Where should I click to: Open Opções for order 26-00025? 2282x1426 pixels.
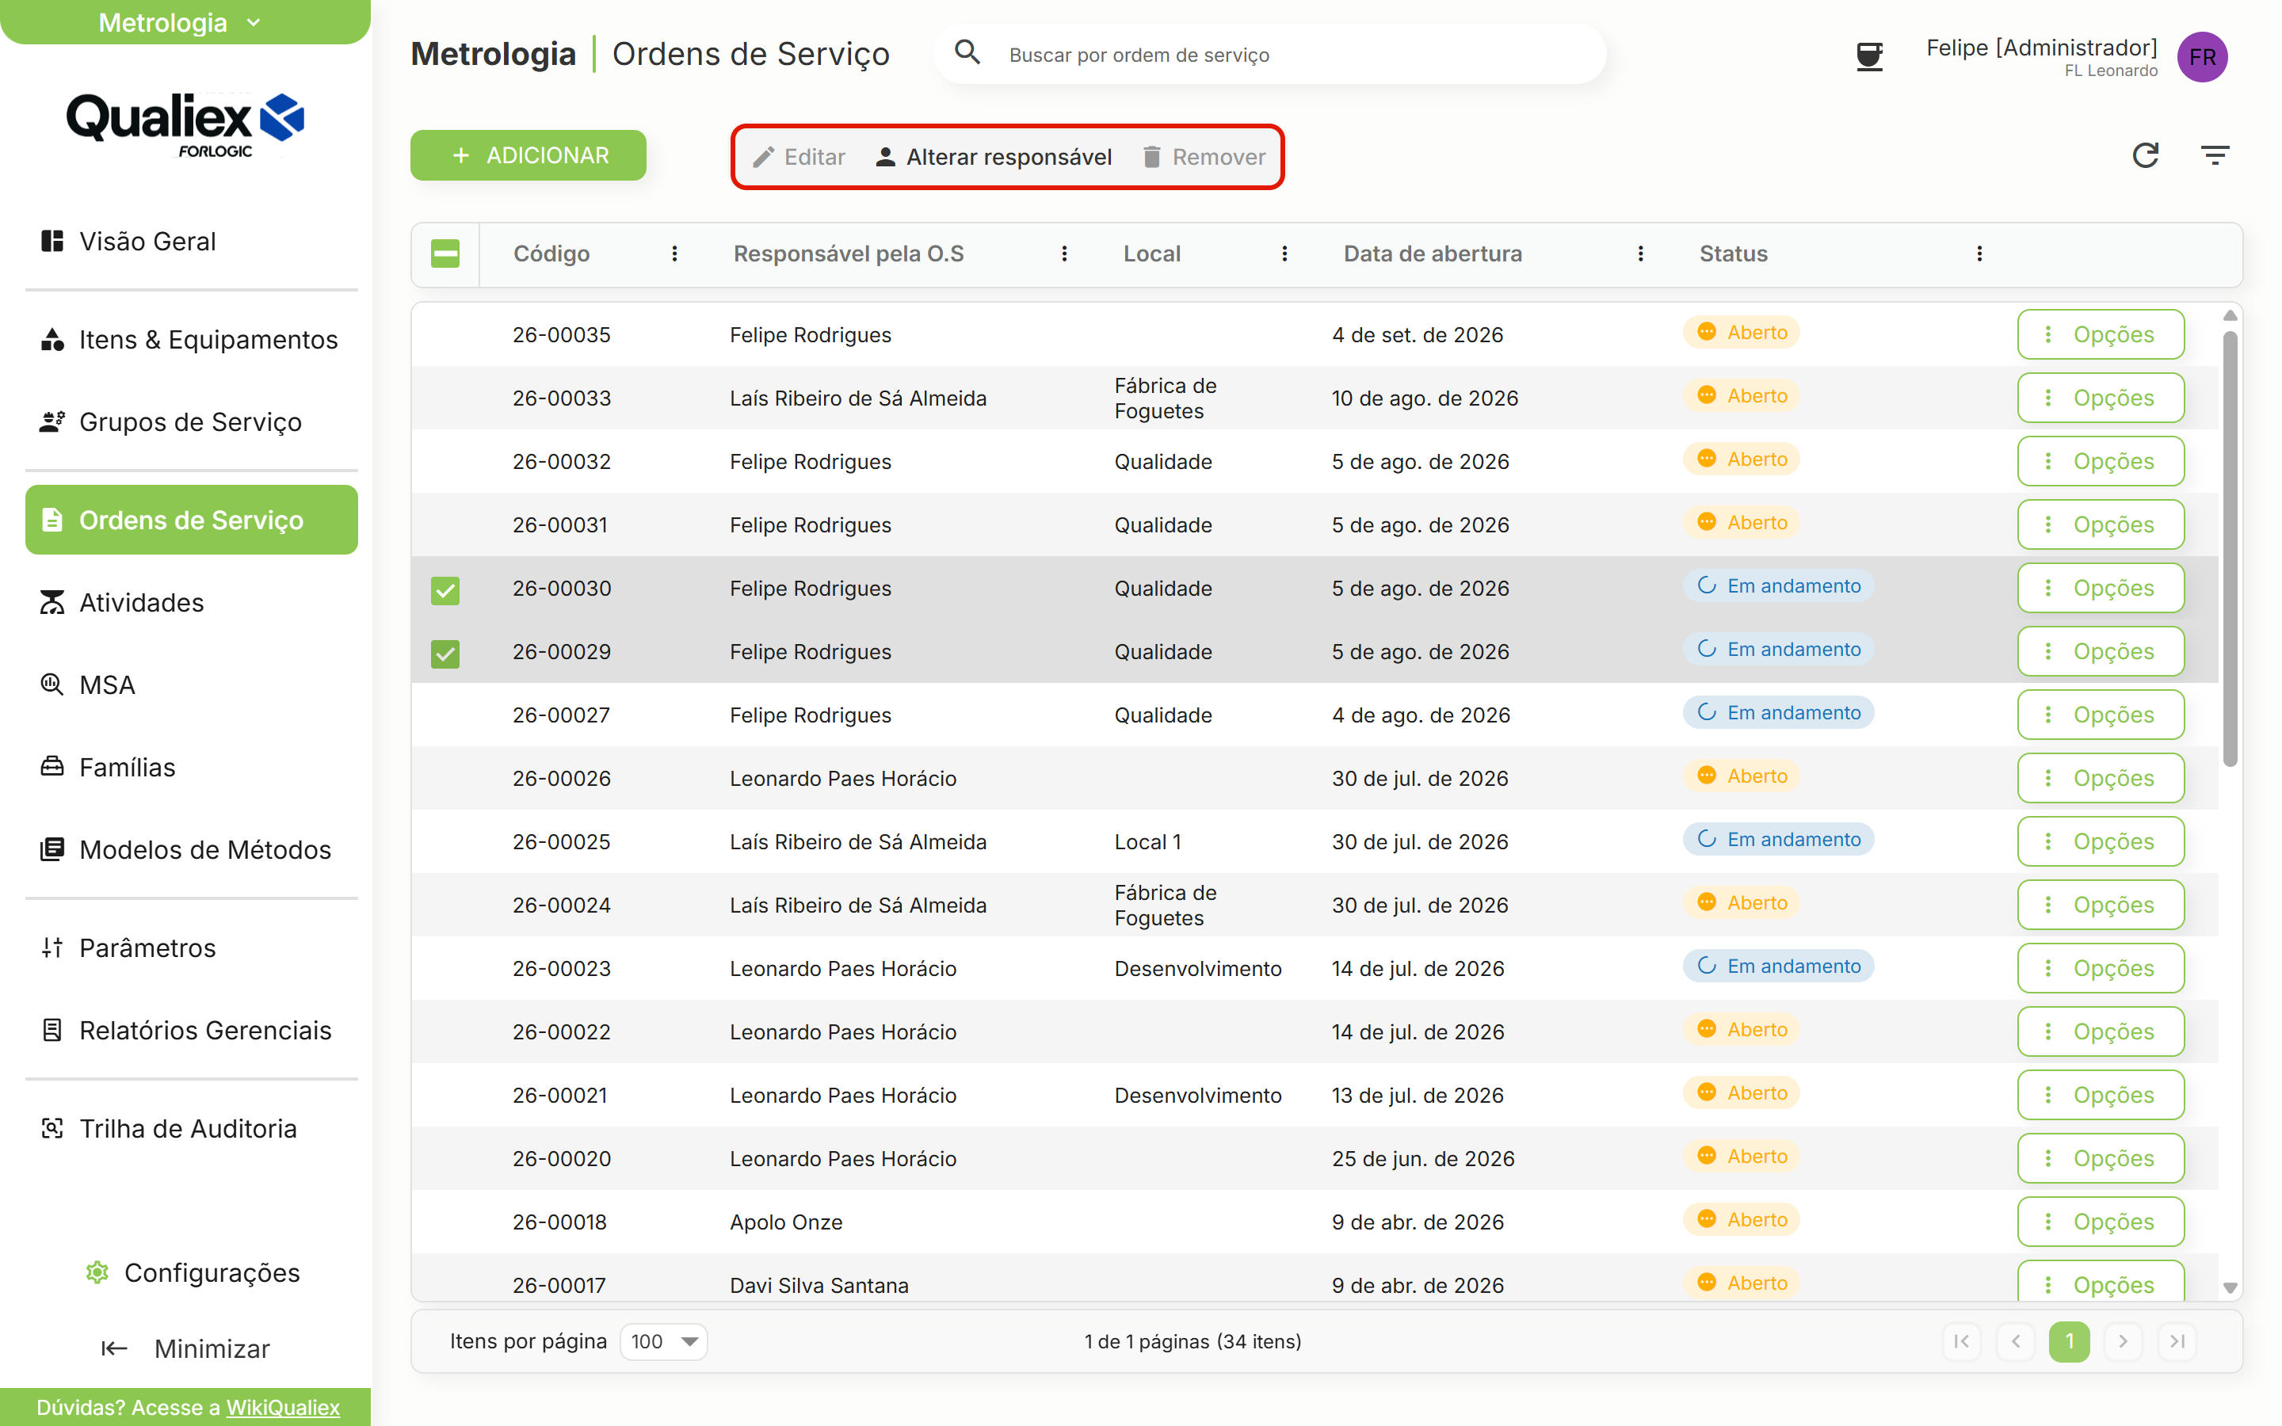tap(2100, 841)
